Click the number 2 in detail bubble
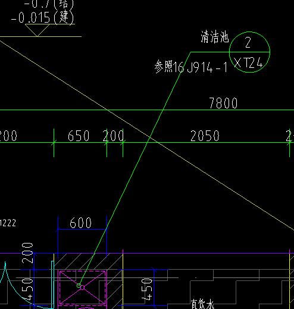The width and height of the screenshot is (294, 309). 248,42
